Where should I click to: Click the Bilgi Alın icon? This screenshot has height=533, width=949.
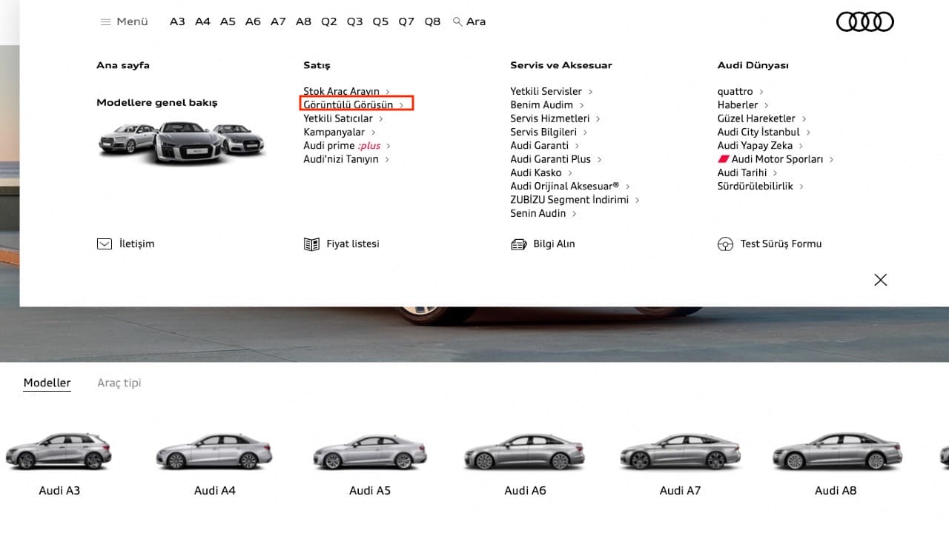pyautogui.click(x=519, y=244)
